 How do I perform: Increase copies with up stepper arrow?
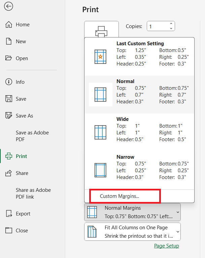[171, 24]
